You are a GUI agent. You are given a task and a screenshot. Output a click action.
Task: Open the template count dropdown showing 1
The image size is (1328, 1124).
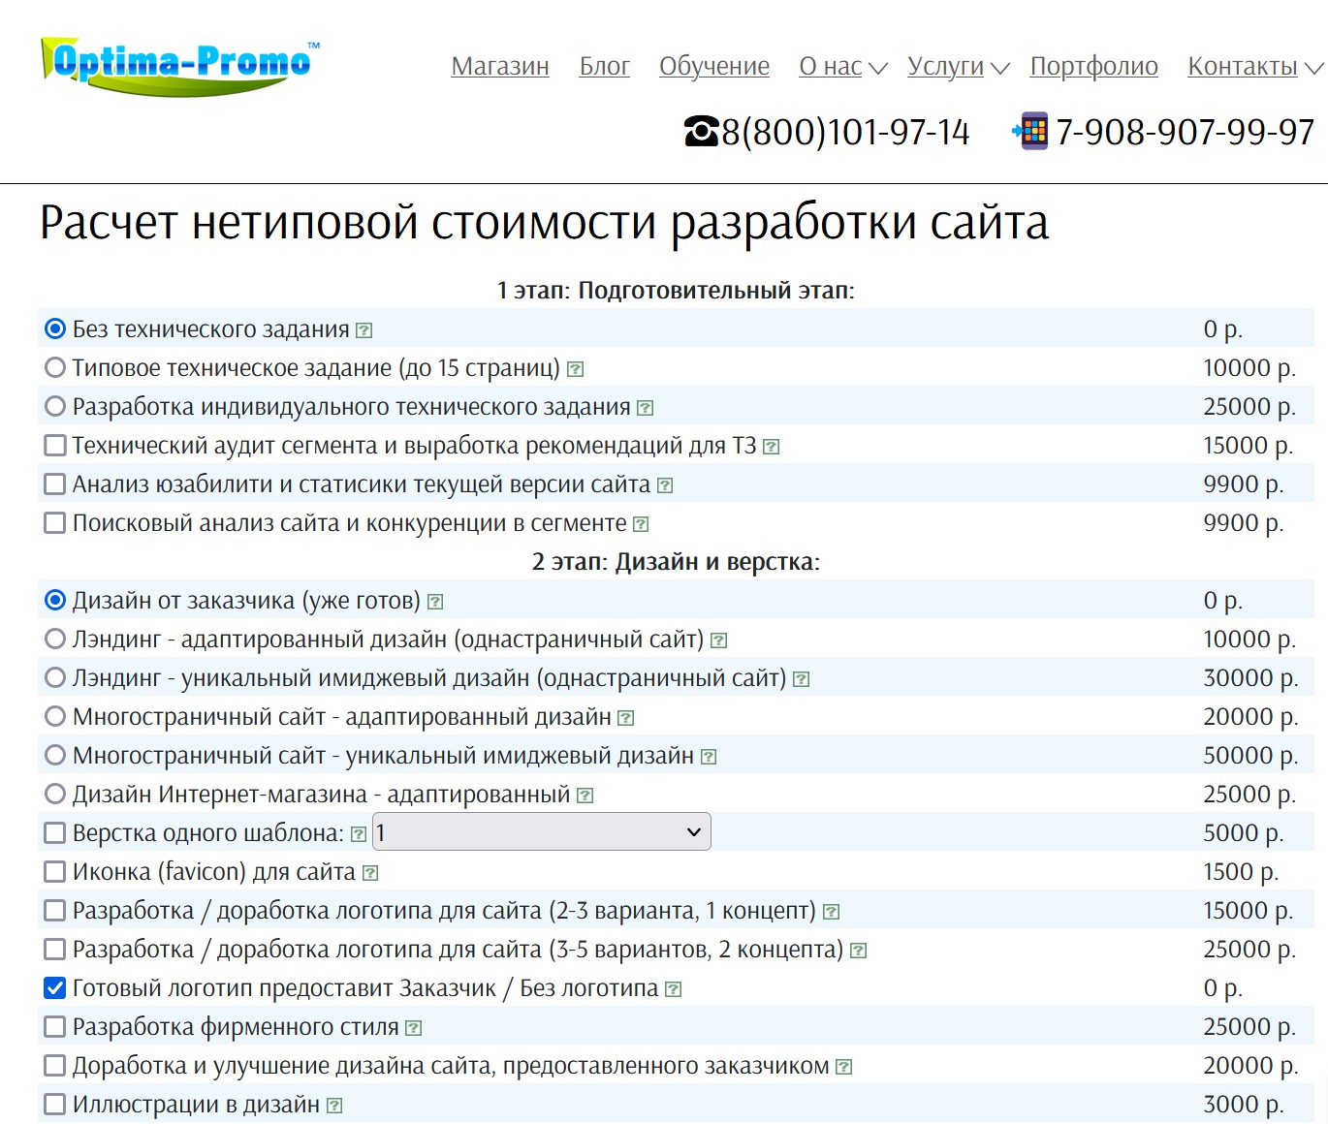pos(542,831)
